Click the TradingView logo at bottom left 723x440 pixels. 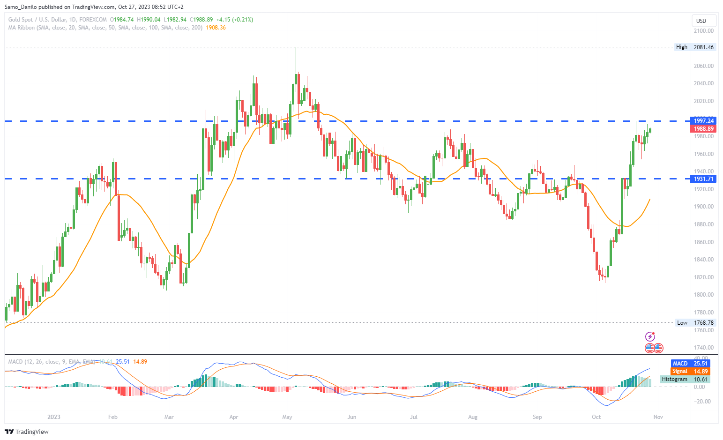click(27, 432)
